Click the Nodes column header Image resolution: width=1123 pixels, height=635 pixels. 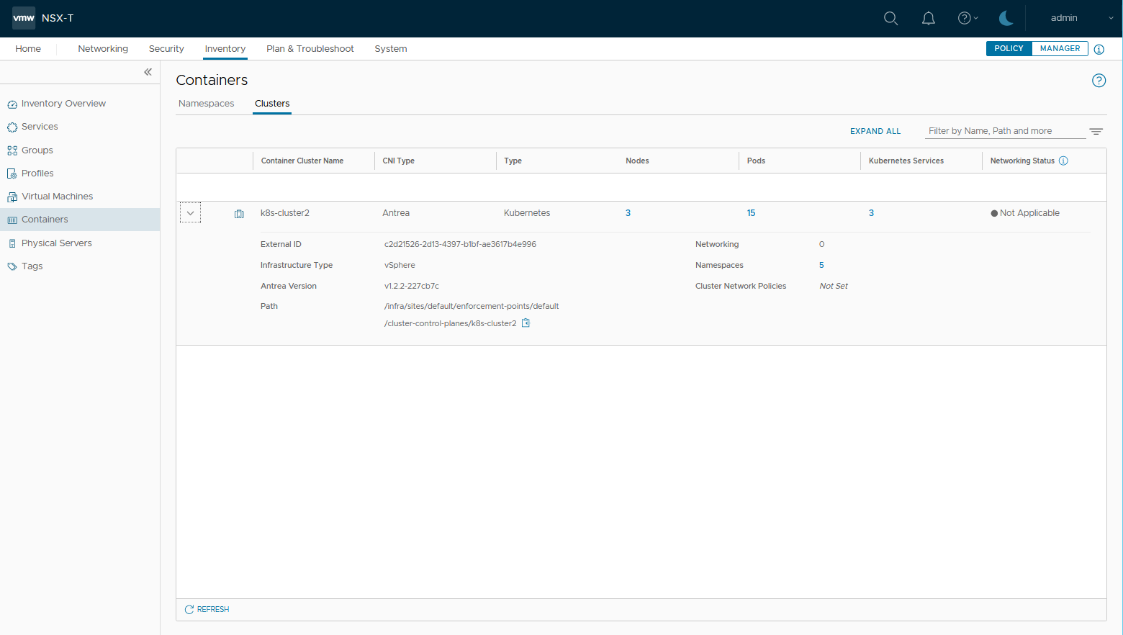637,161
